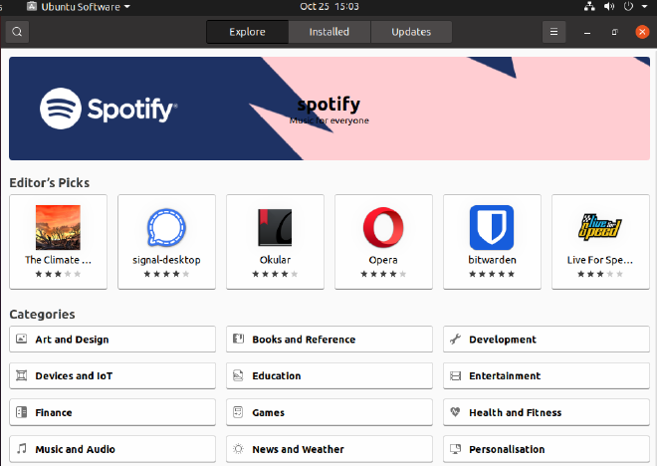
Task: Open the hamburger menu button
Action: 553,32
